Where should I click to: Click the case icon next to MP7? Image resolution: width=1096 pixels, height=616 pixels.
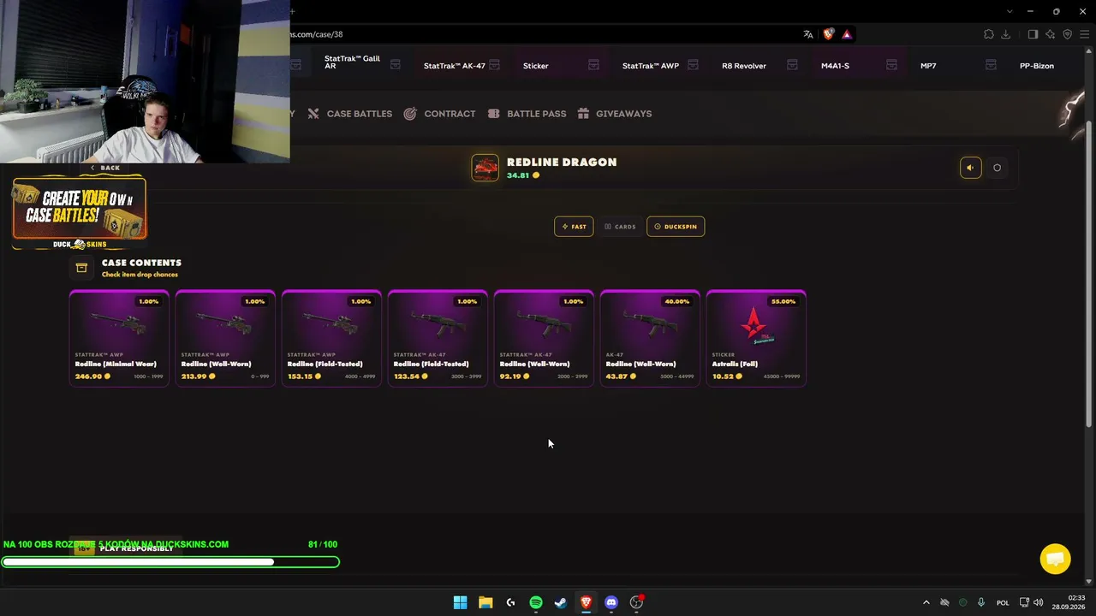(991, 65)
